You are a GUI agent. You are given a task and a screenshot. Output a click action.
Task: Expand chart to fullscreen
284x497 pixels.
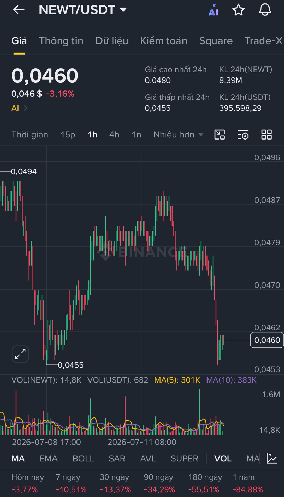click(x=21, y=354)
